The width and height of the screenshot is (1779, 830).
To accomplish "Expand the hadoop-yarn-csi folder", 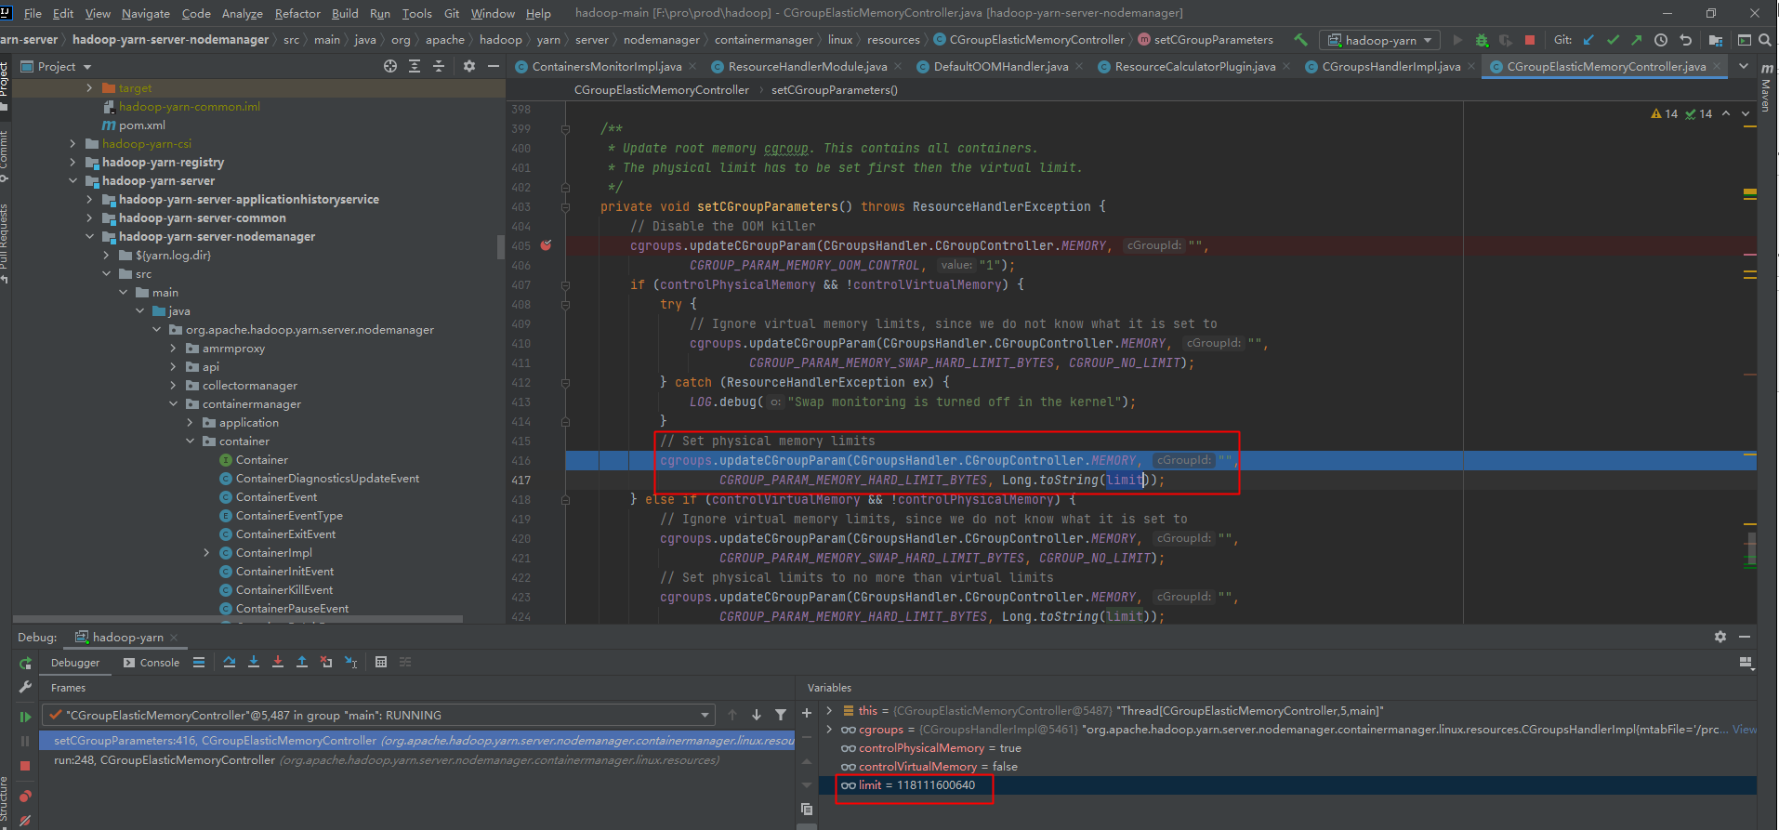I will pyautogui.click(x=73, y=144).
